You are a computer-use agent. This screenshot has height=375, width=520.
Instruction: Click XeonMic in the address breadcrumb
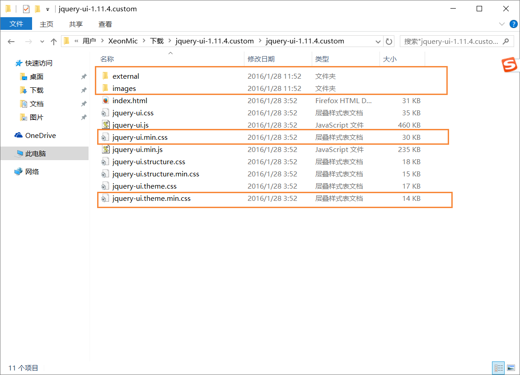(x=123, y=41)
